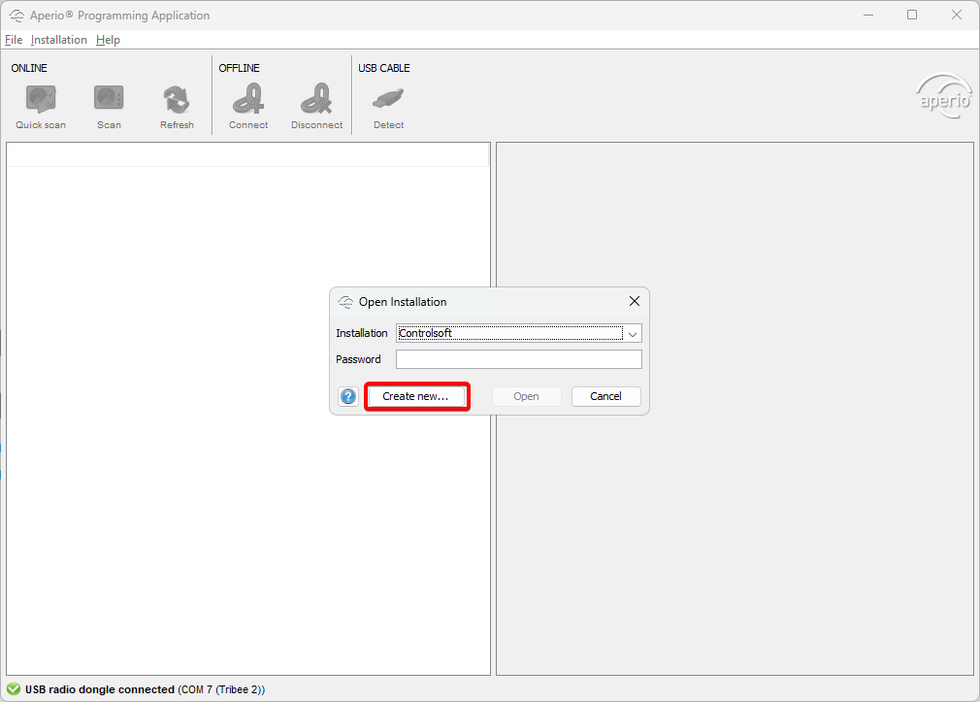Open the Help menu
The image size is (980, 702).
click(x=108, y=40)
